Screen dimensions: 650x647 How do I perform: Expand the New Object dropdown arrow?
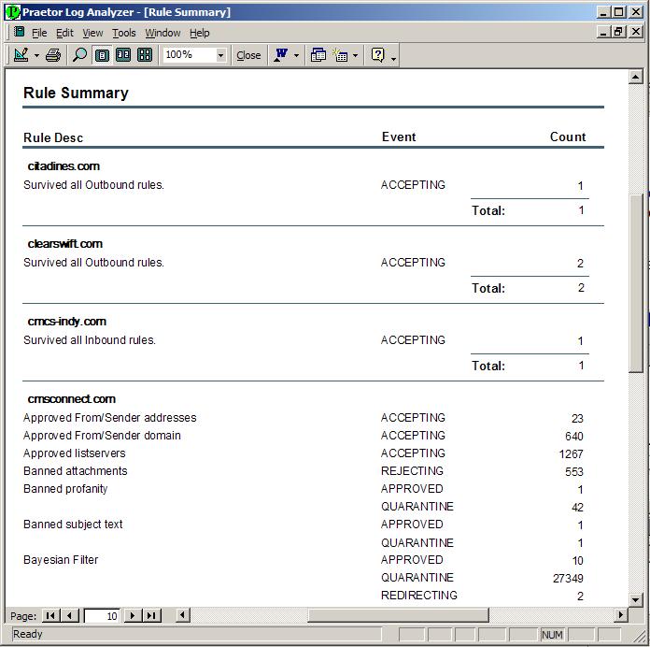[355, 55]
